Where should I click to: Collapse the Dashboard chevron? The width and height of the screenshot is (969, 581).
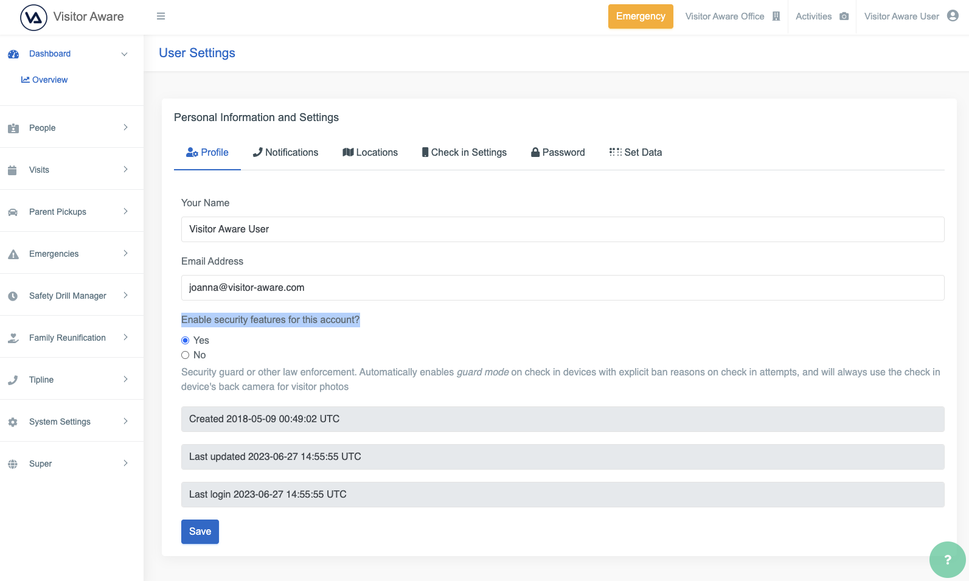[x=125, y=54]
